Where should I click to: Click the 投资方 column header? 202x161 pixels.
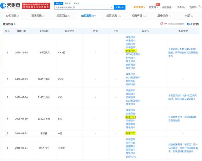pyautogui.click(x=145, y=31)
